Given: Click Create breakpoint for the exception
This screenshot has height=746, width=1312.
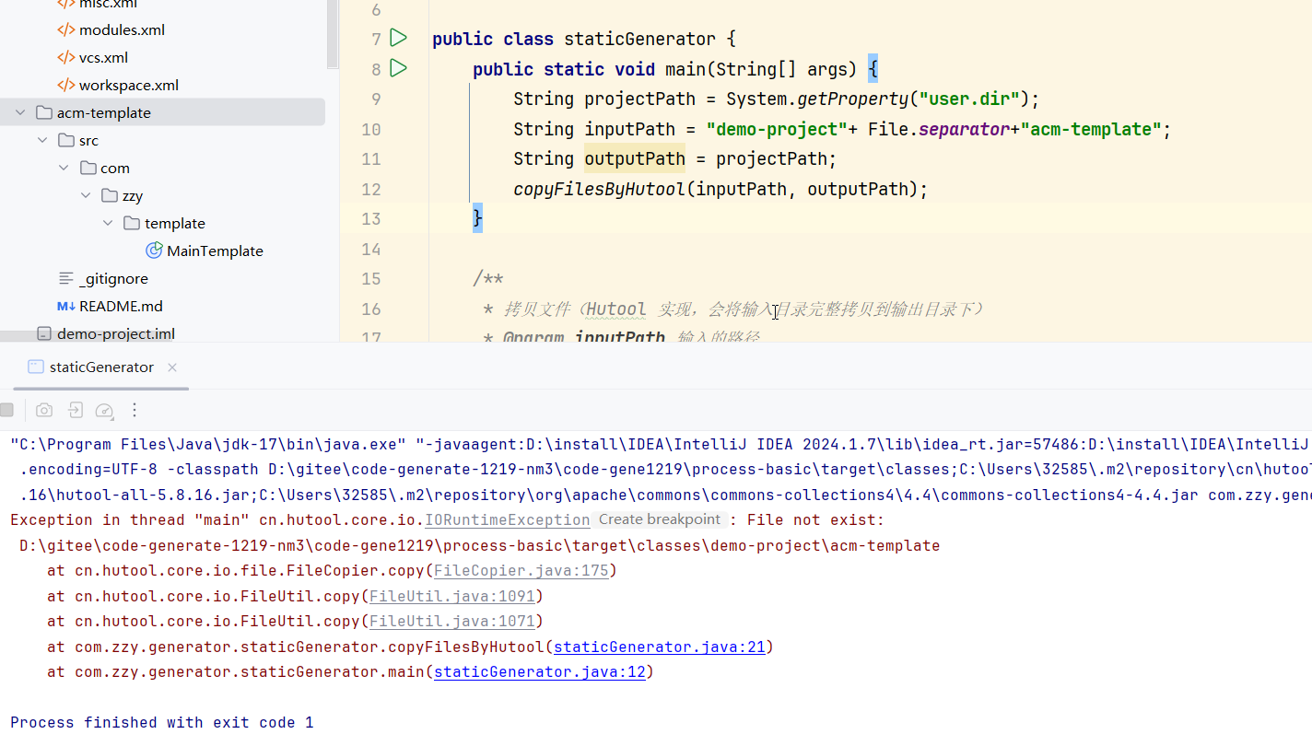Looking at the screenshot, I should pos(660,519).
